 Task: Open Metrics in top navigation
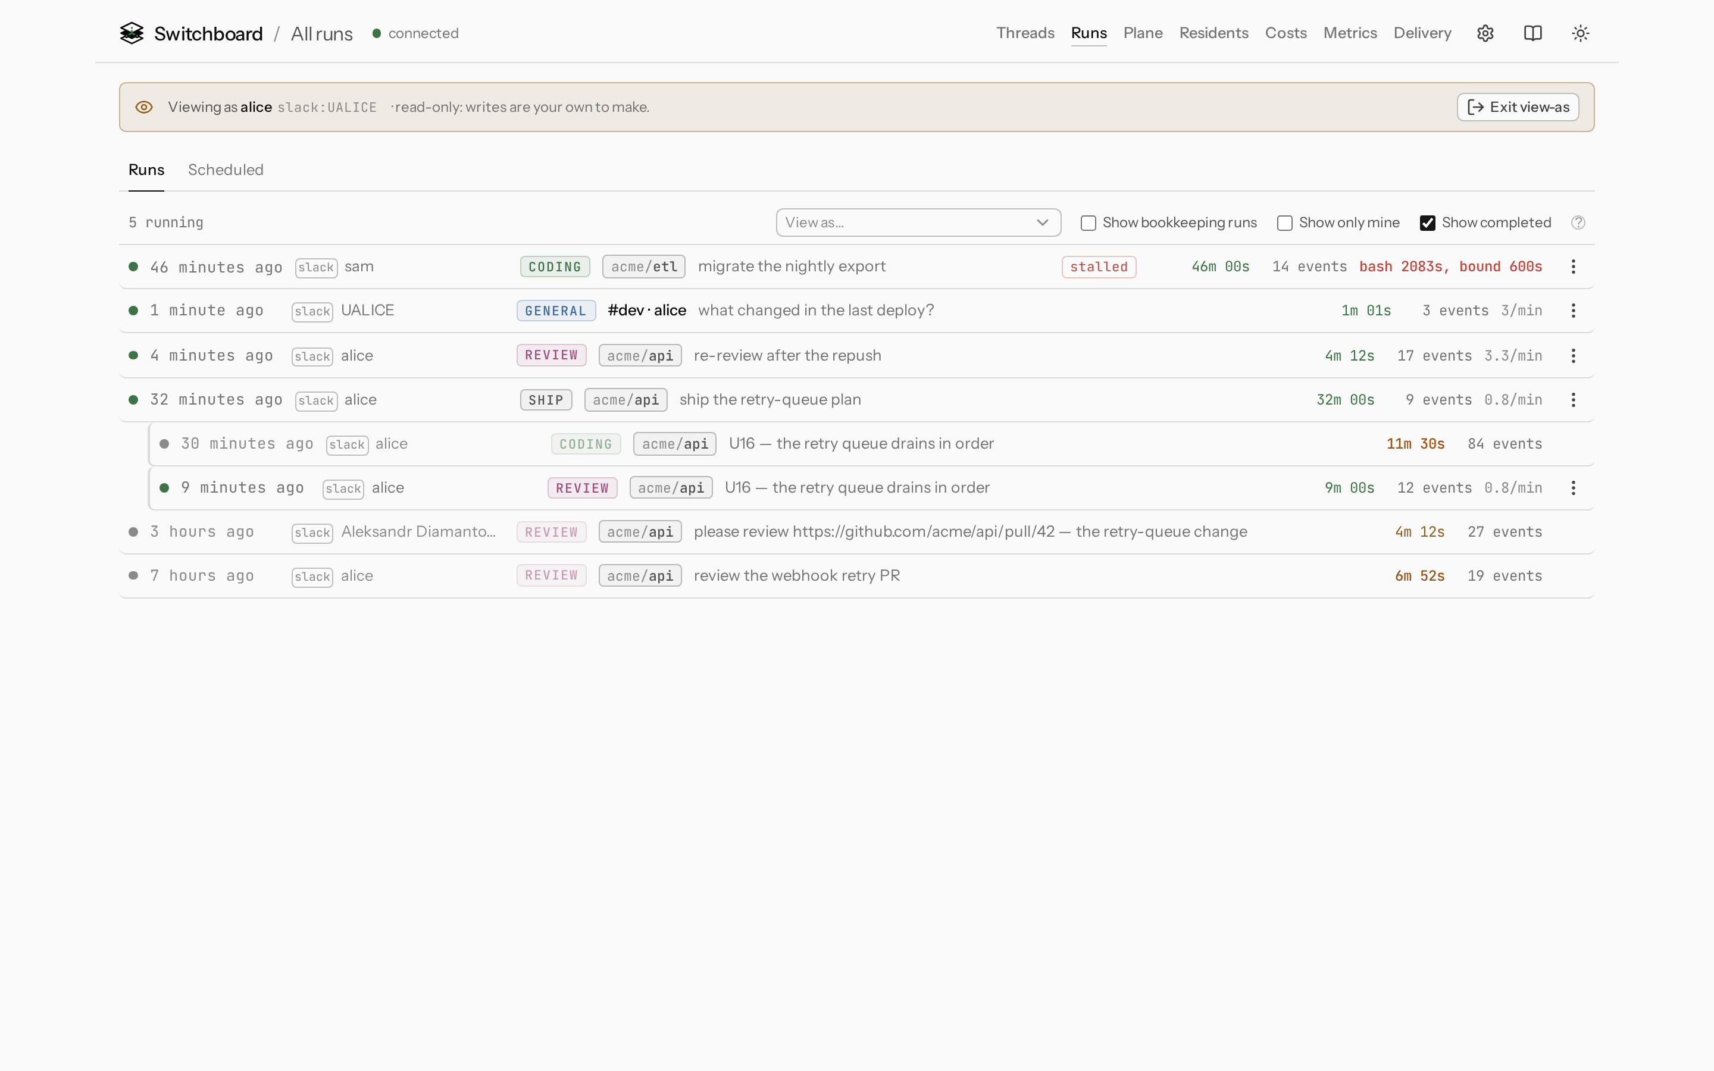[1350, 33]
